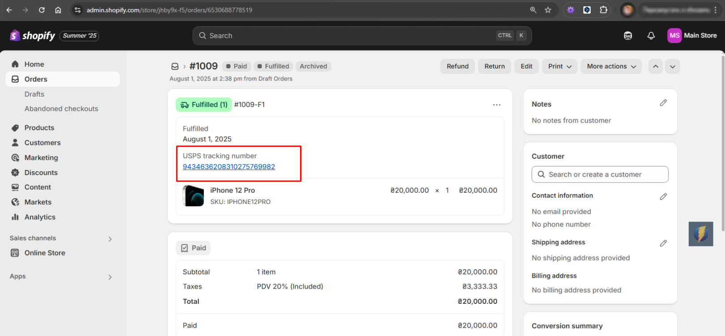This screenshot has height=336, width=725.
Task: Open the notifications bell
Action: (x=651, y=35)
